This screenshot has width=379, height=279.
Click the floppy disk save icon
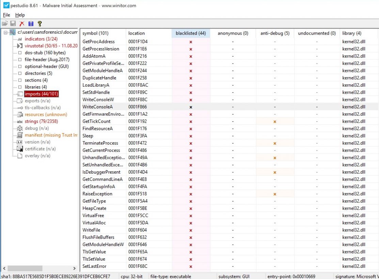click(x=13, y=24)
